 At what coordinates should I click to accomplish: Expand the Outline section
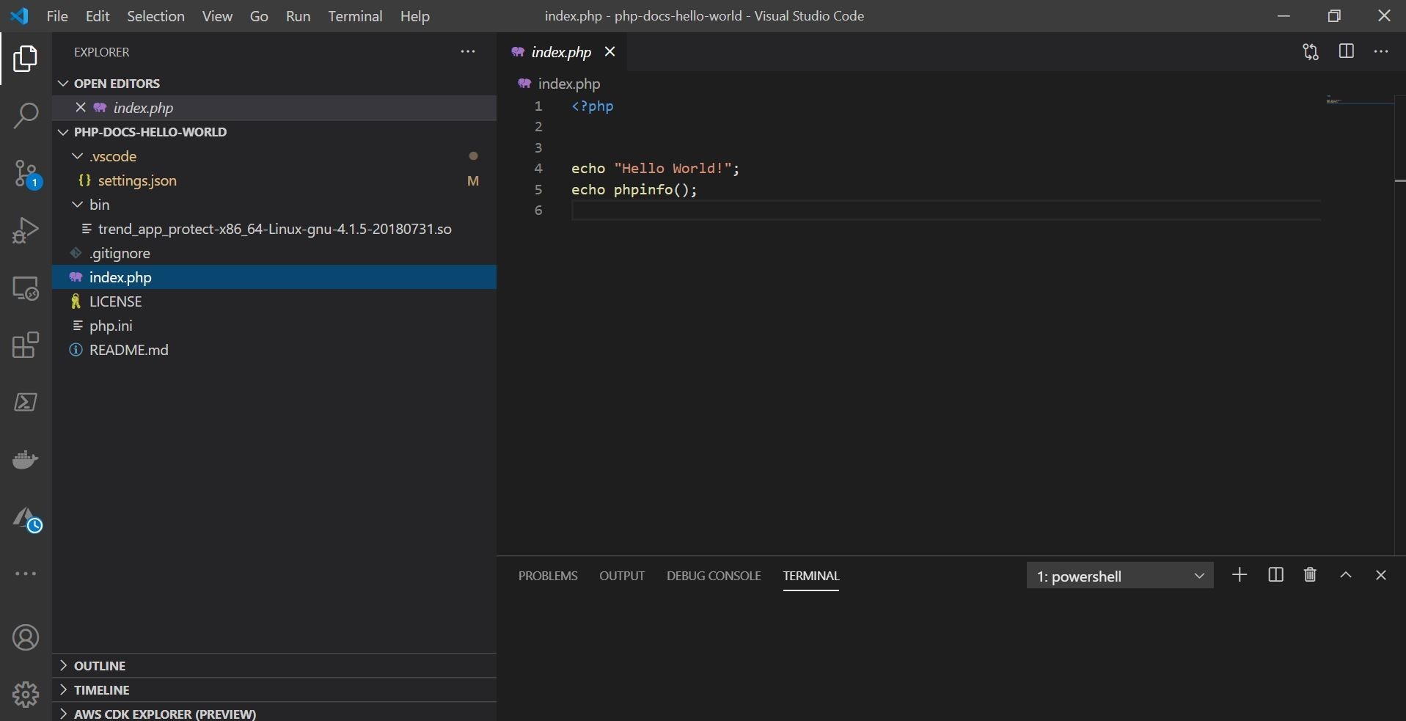(x=63, y=666)
